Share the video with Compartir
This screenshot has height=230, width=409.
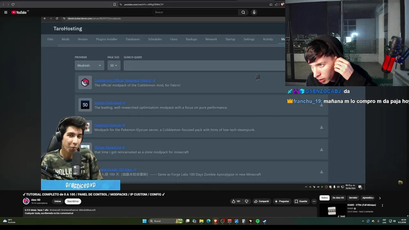click(261, 201)
